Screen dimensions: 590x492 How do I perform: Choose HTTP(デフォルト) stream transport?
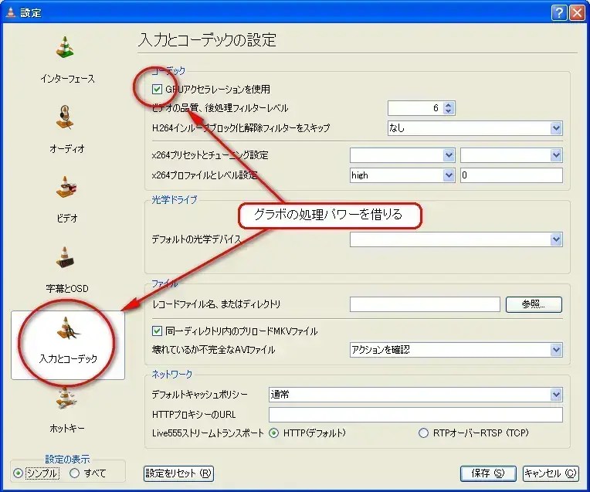click(x=274, y=433)
